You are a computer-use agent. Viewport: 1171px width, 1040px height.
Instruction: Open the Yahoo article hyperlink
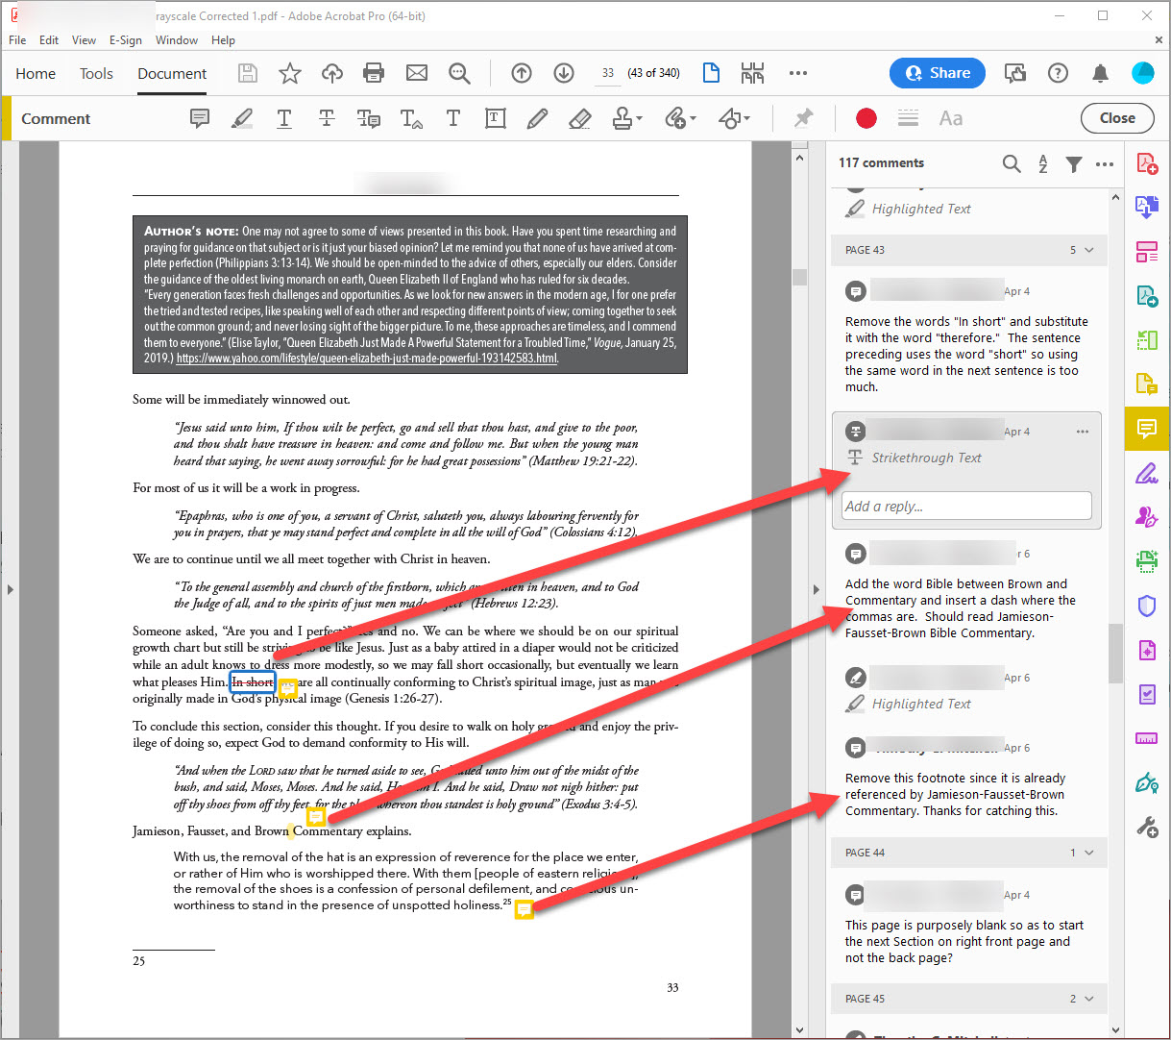(367, 359)
